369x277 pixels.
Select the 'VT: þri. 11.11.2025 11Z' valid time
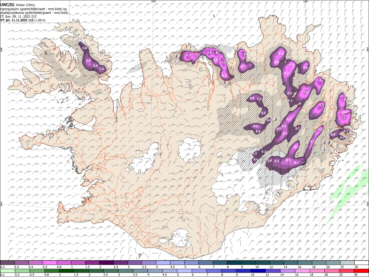click(x=17, y=20)
